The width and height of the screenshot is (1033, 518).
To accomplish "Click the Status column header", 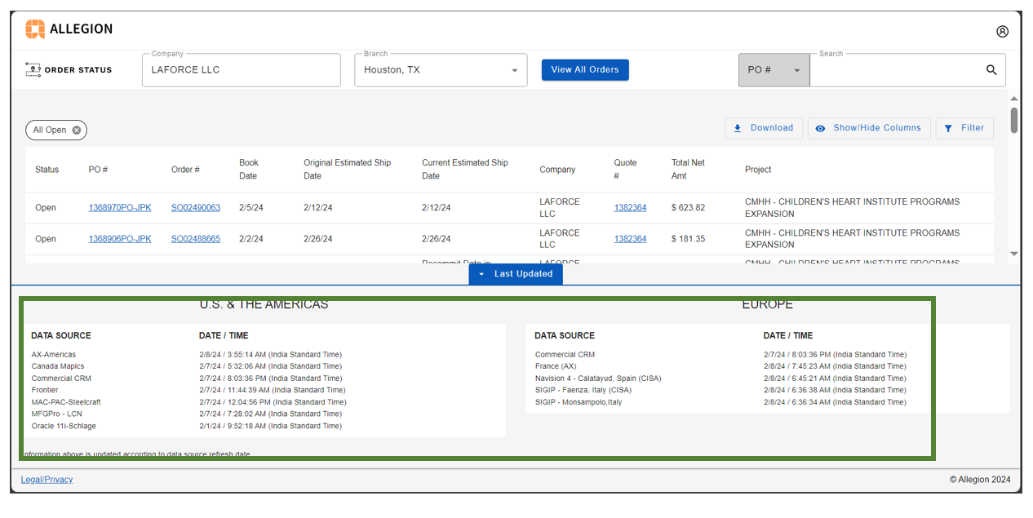I will pyautogui.click(x=47, y=170).
